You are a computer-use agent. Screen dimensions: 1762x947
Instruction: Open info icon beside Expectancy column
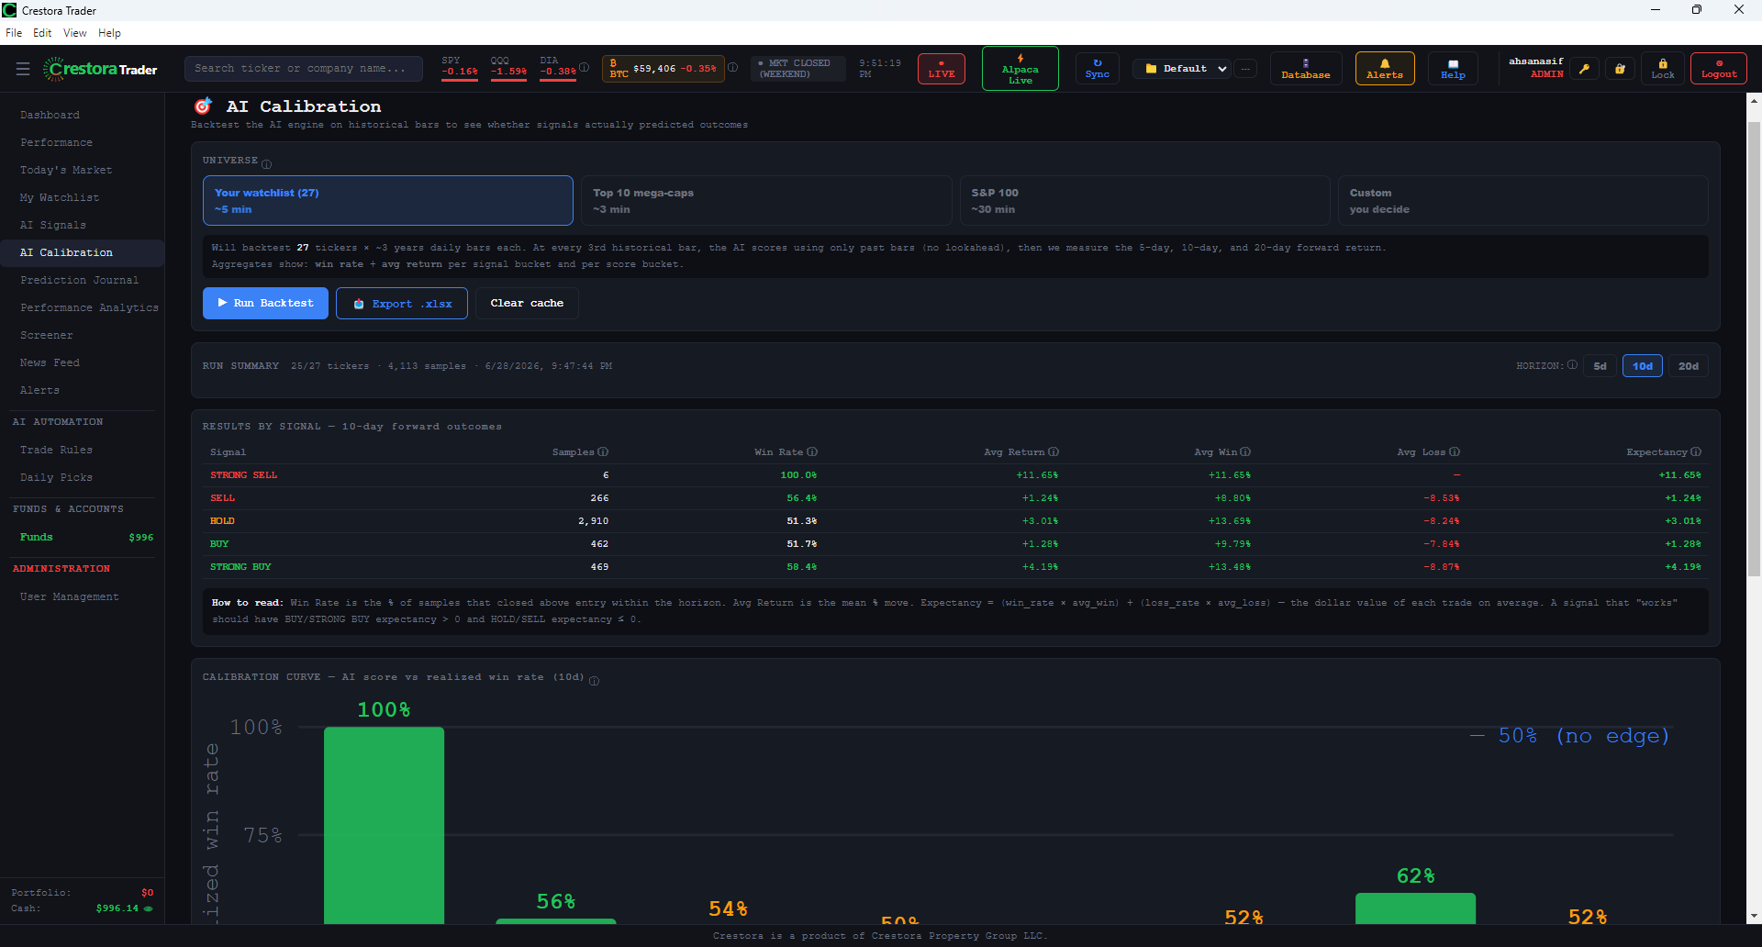click(x=1696, y=451)
